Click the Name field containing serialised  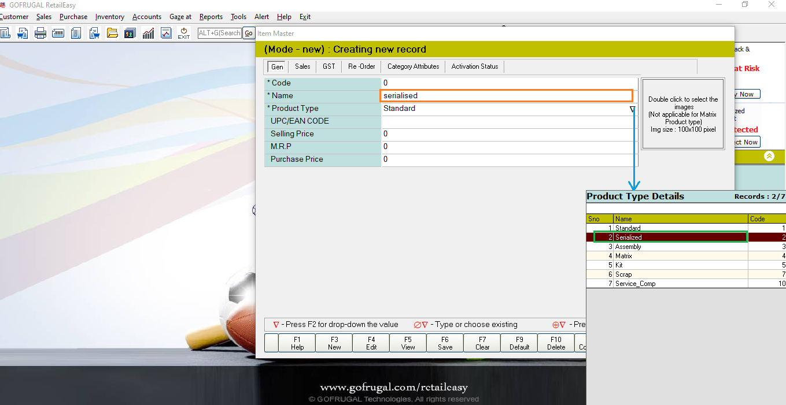(507, 96)
